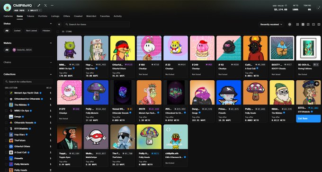Open the Activity tab
The image size is (322, 172).
[117, 16]
